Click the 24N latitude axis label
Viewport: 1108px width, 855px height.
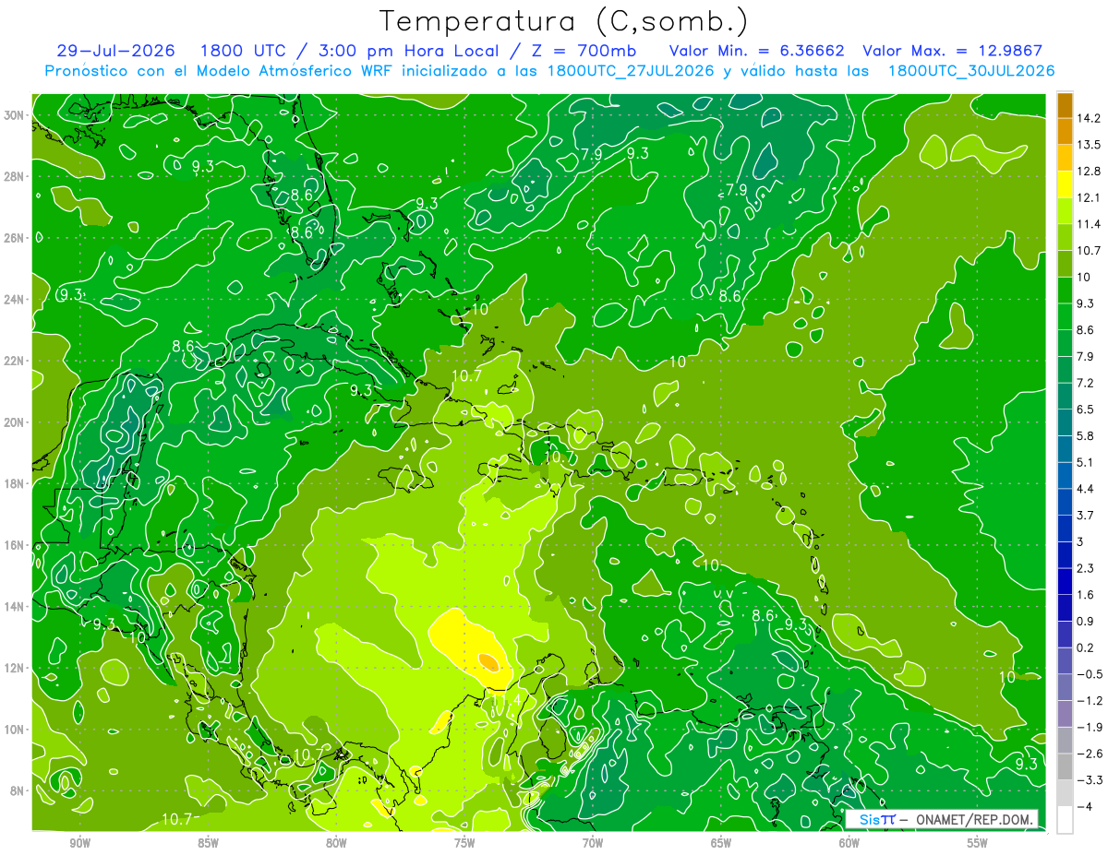coord(14,300)
